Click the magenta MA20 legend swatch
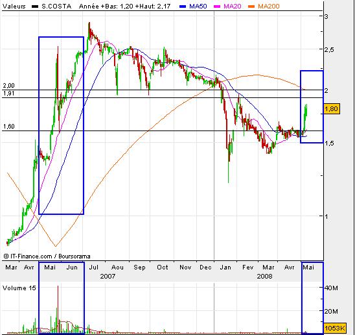 pyautogui.click(x=217, y=6)
